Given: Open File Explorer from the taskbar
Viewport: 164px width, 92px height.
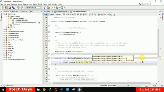Looking at the screenshot, I should coord(38,89).
